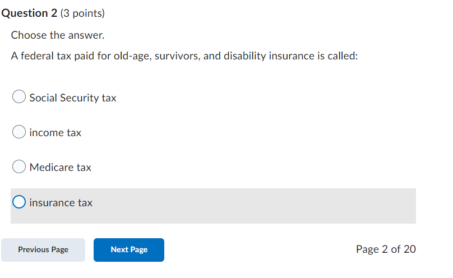
Task: Click the 'insurance tax' answer label text
Action: pos(61,203)
